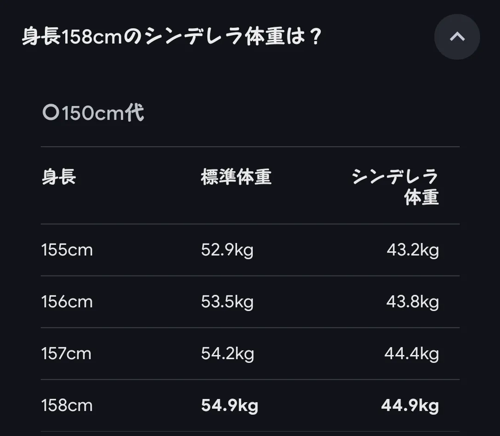The height and width of the screenshot is (436, 500).
Task: Click the circle symbol before 150cm代
Action: coord(50,113)
